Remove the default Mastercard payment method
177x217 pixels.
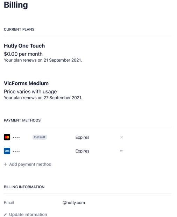(121, 137)
